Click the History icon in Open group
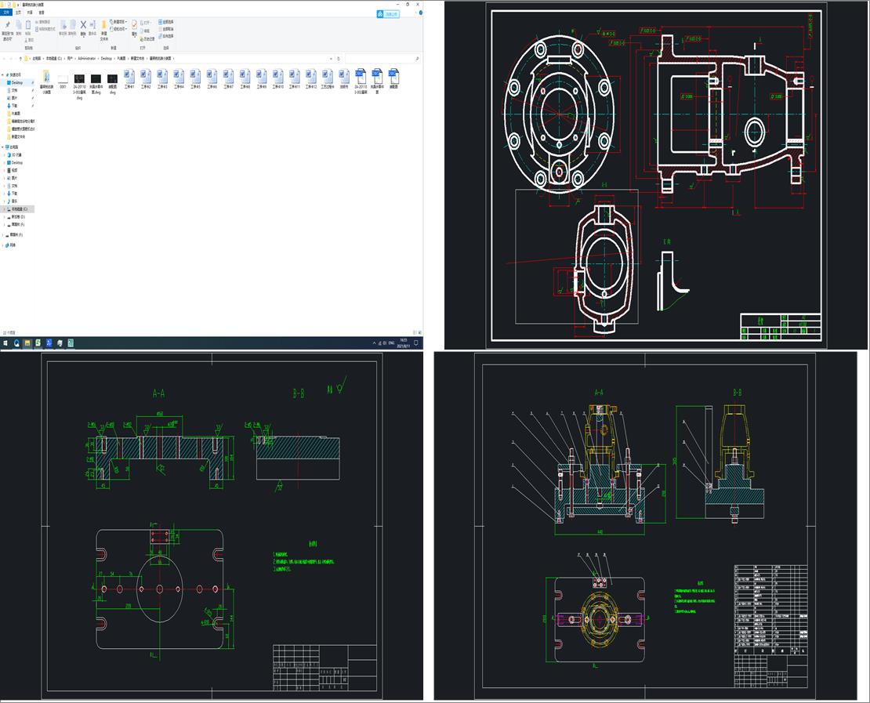The height and width of the screenshot is (703, 870). (x=147, y=39)
